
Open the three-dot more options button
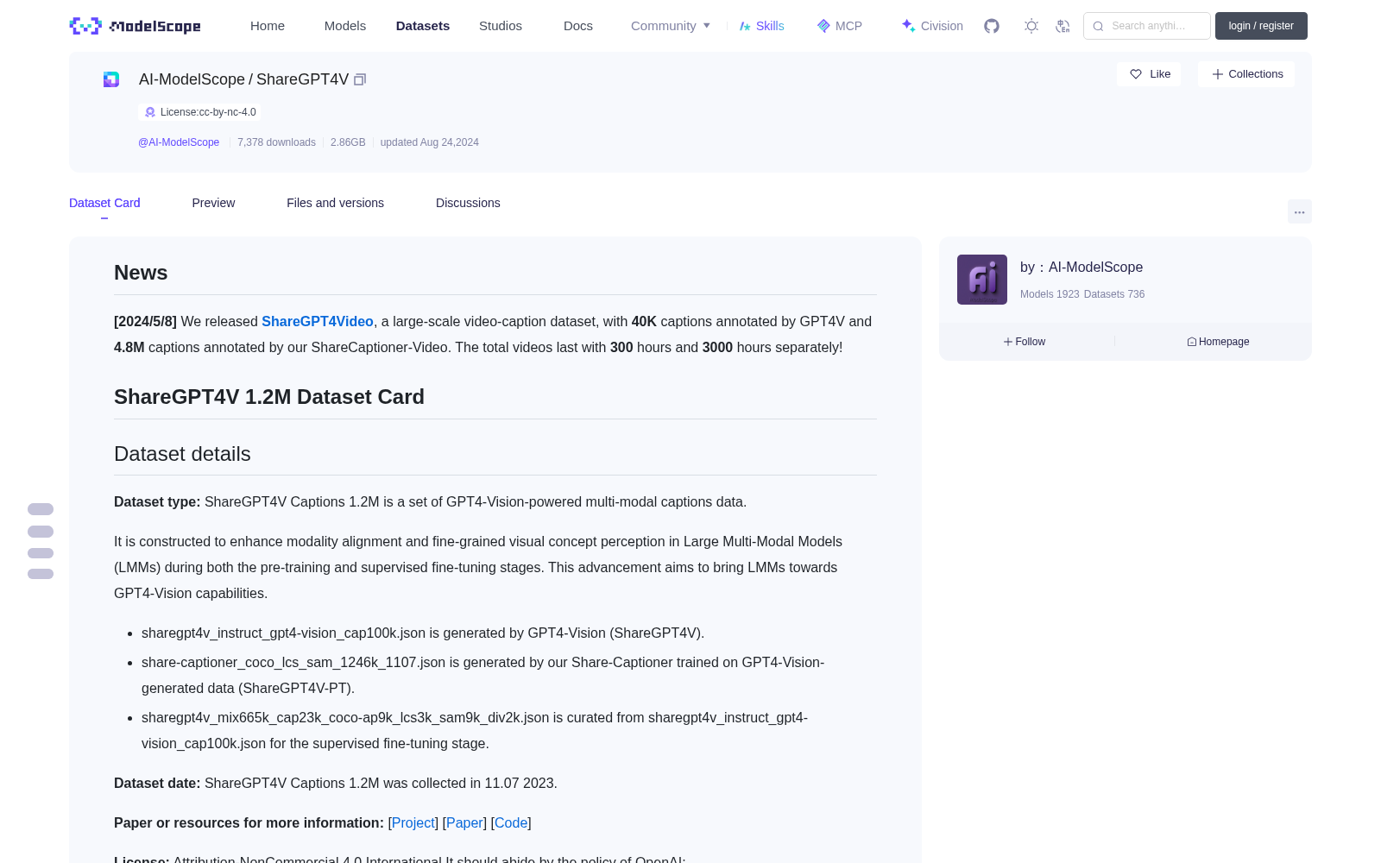point(1299,211)
